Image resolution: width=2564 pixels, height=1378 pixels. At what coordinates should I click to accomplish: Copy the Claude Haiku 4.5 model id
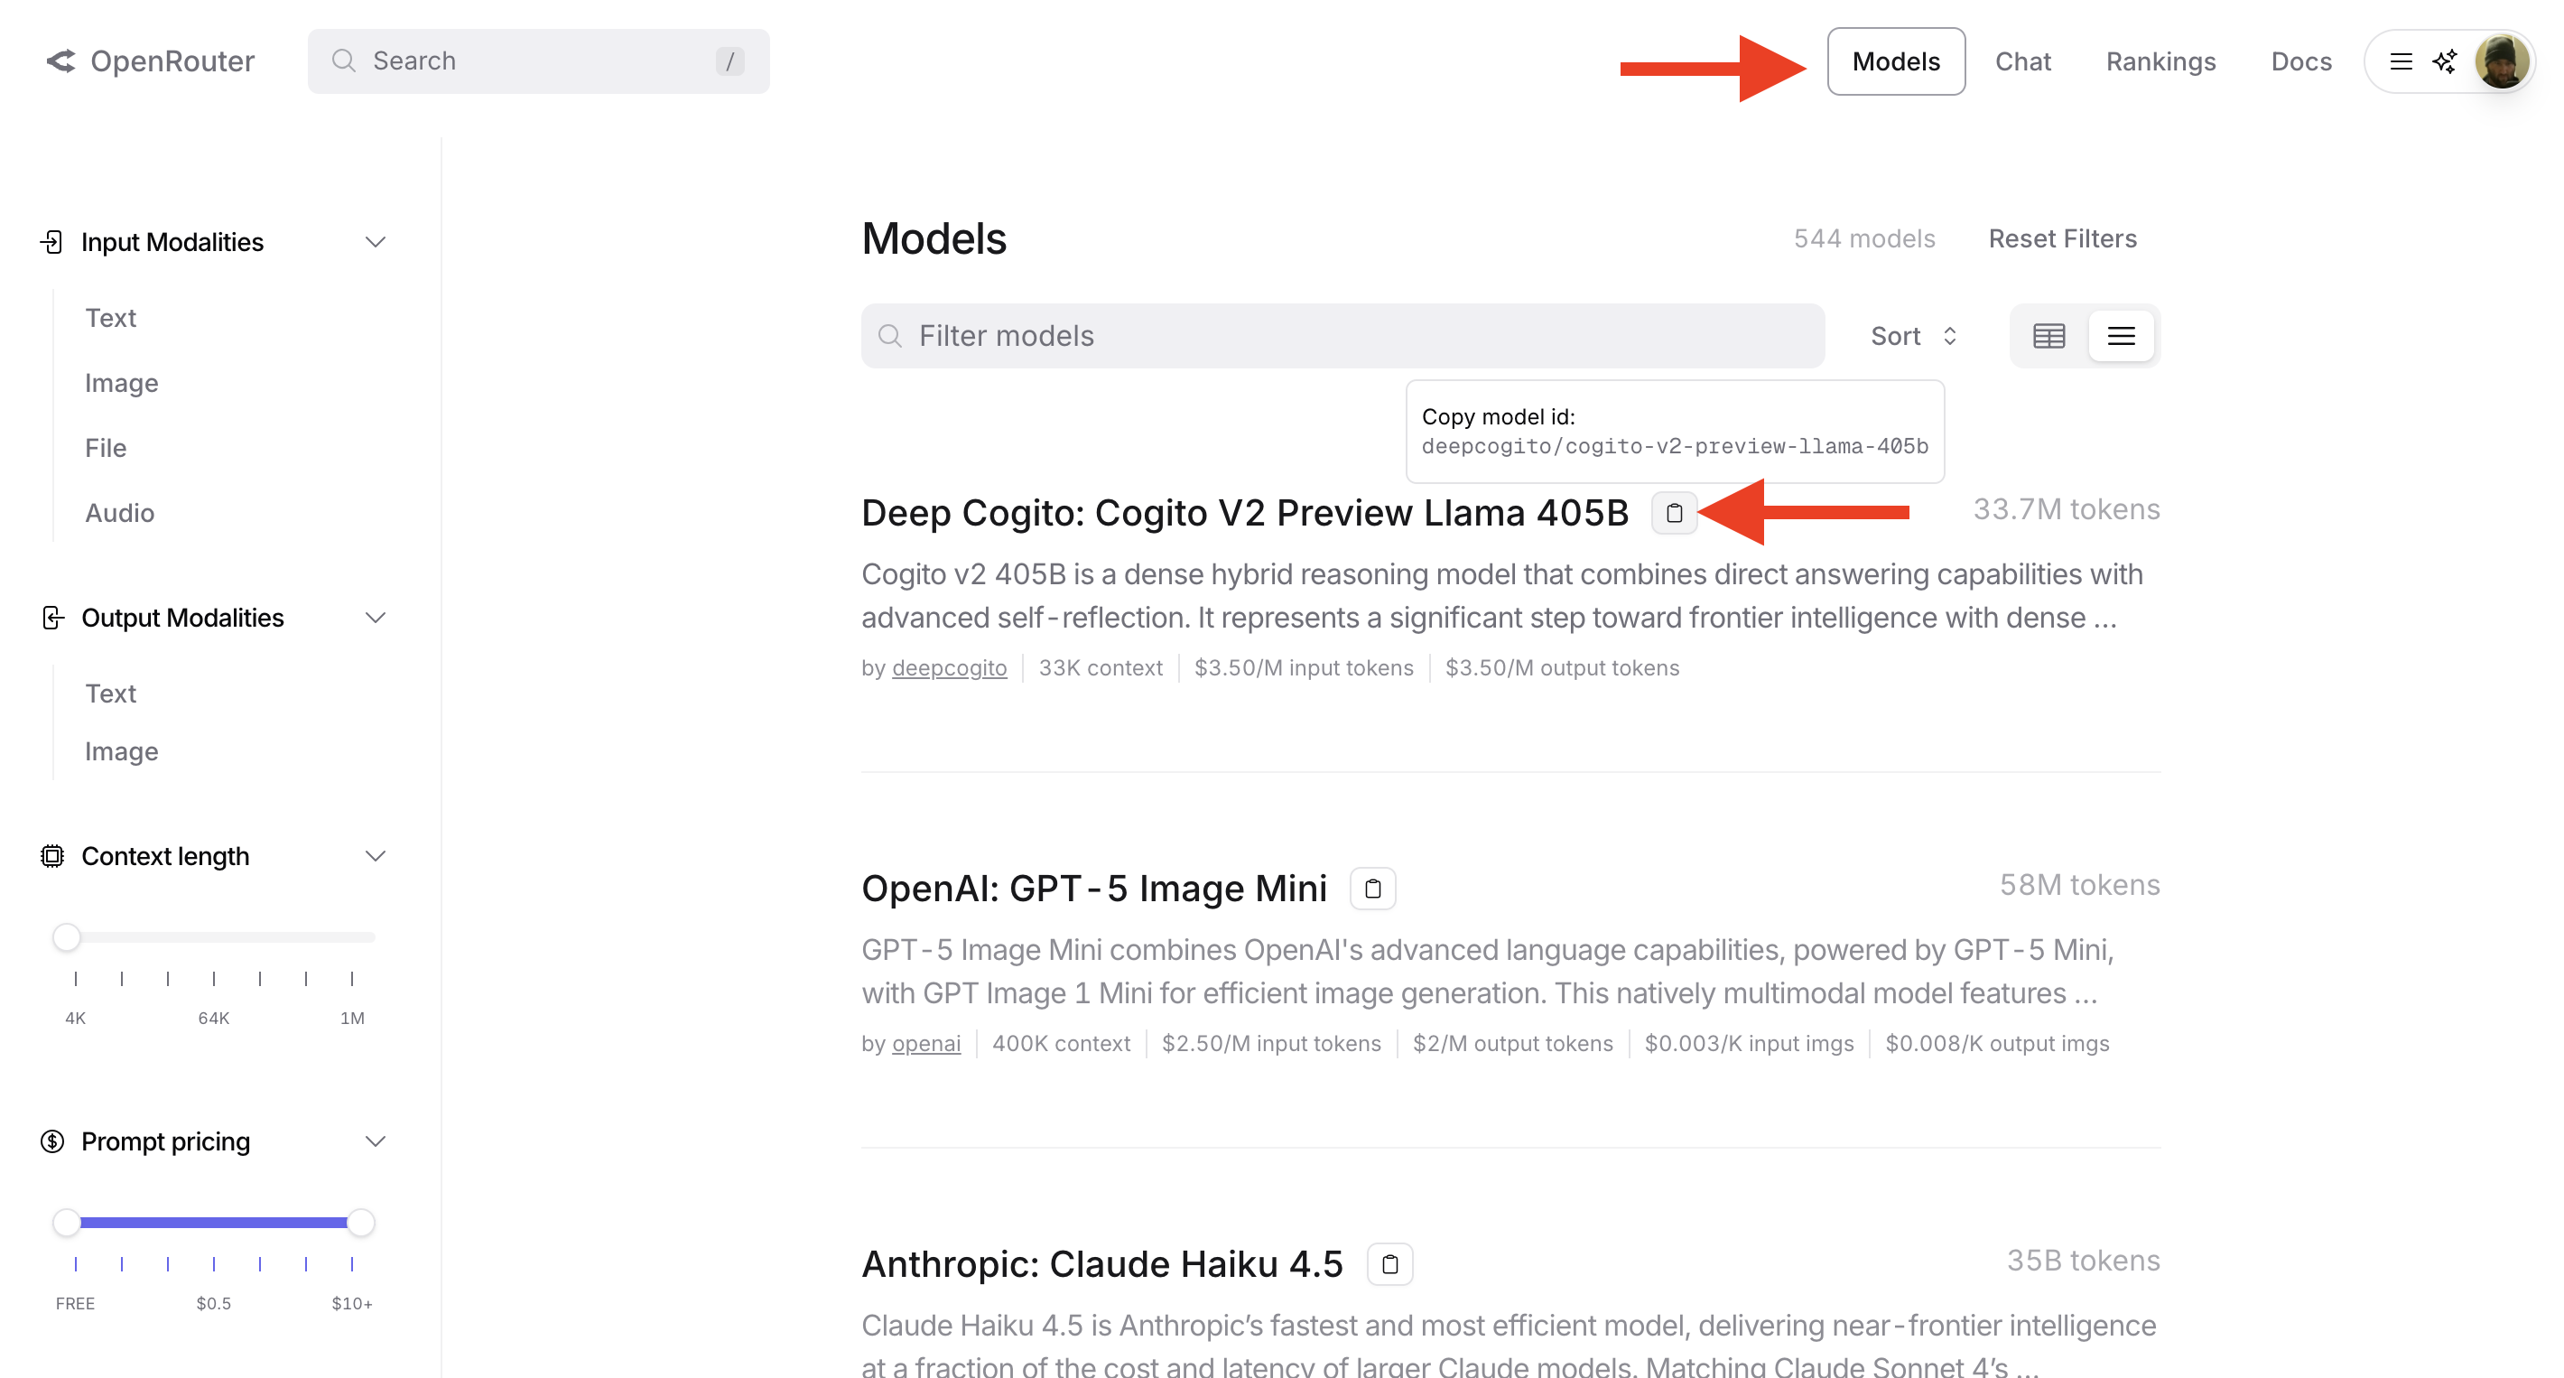1389,1263
